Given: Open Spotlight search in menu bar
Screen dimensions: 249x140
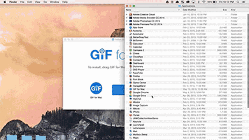Looking at the screenshot, I should point(238,2).
